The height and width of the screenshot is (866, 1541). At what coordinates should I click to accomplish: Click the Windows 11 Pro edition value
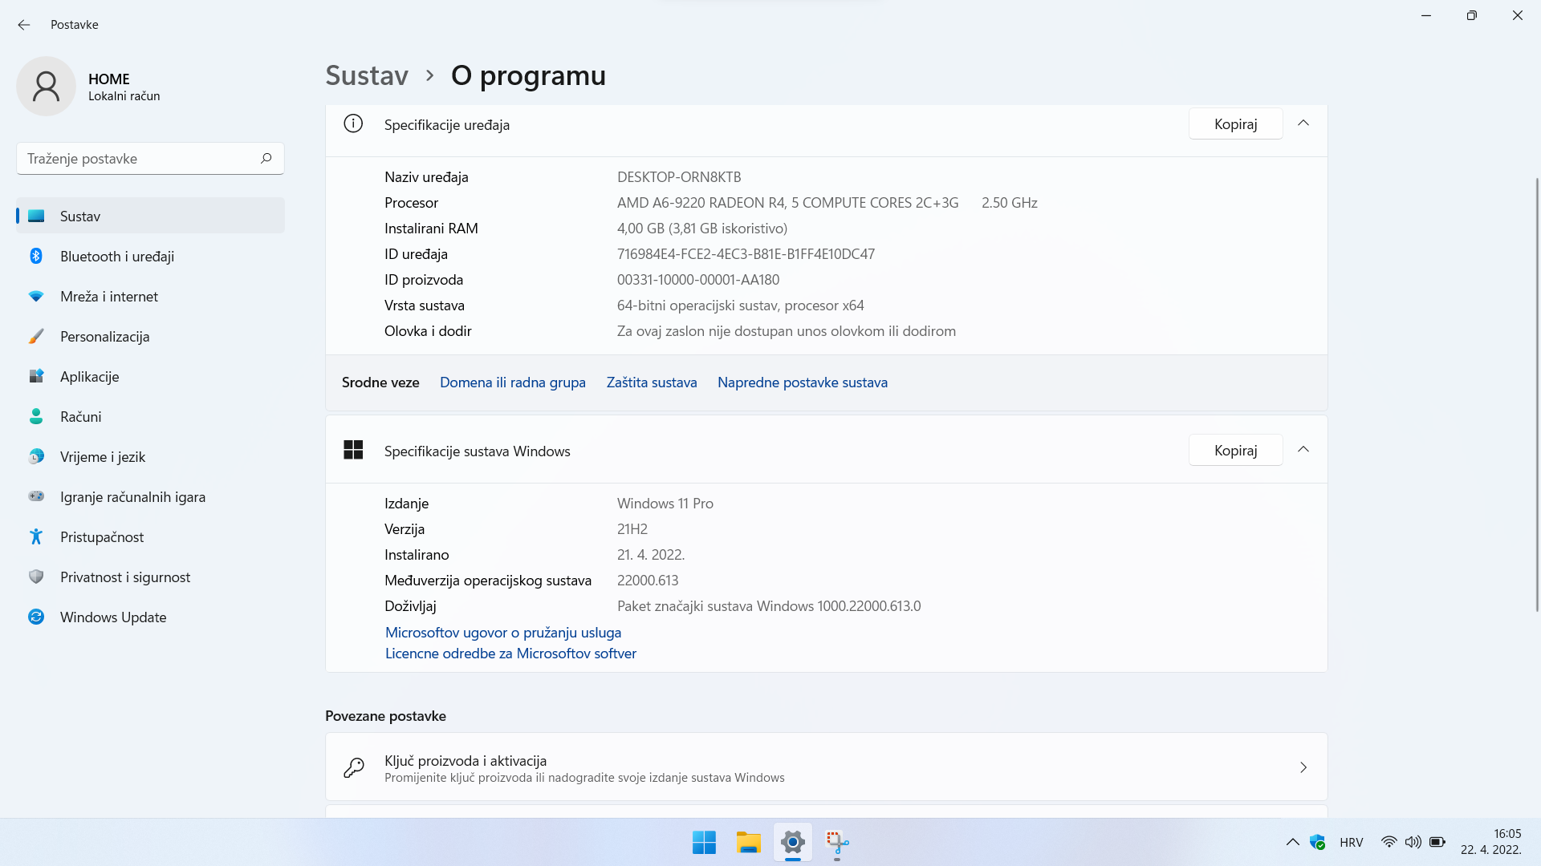click(665, 503)
